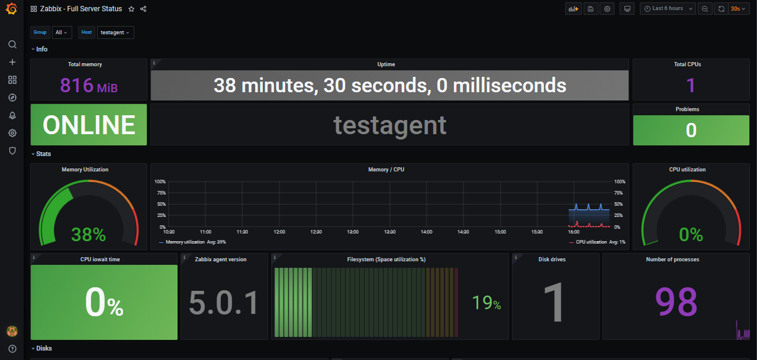The width and height of the screenshot is (757, 360).
Task: Click the 98 processes value
Action: pyautogui.click(x=677, y=302)
